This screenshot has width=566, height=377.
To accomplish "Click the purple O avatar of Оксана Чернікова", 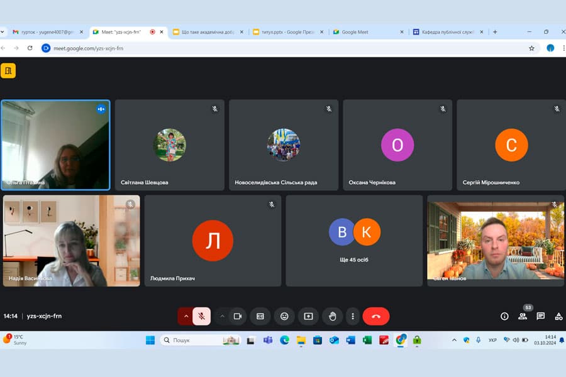I will pyautogui.click(x=397, y=145).
